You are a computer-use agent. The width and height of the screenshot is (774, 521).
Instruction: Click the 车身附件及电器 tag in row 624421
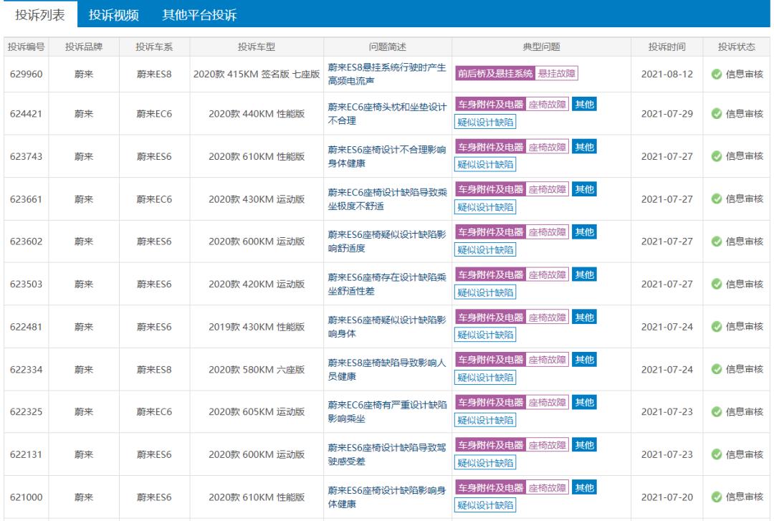click(490, 104)
